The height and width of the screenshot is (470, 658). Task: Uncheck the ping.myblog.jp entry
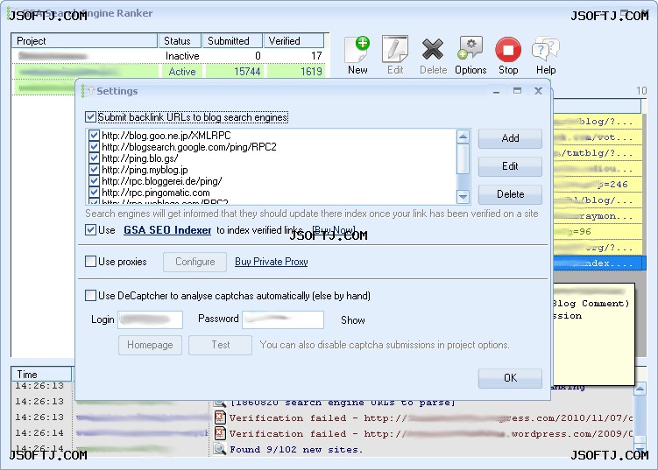pos(94,170)
